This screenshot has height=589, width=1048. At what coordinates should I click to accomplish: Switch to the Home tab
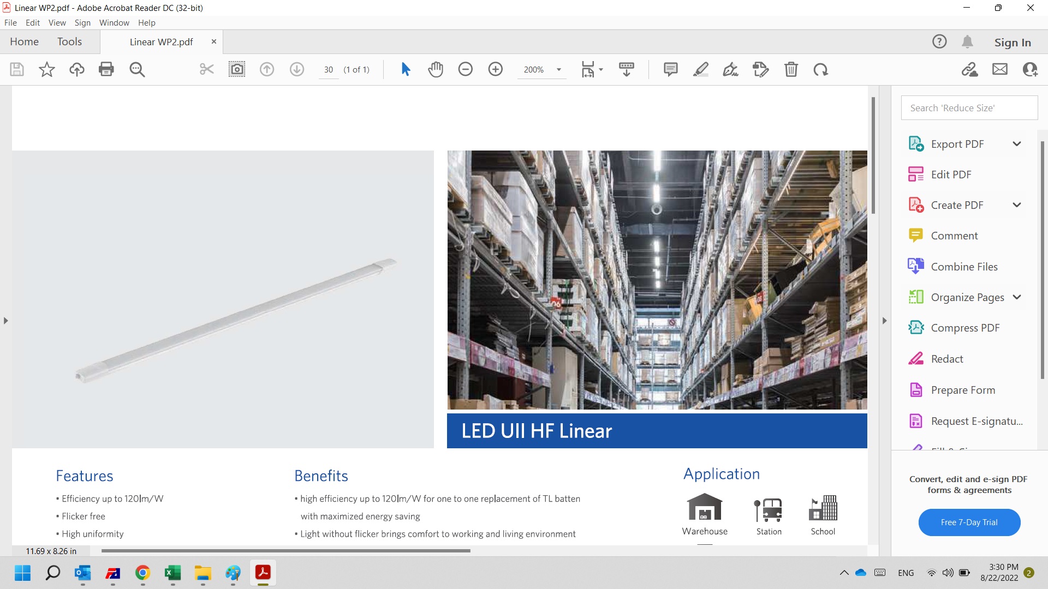pos(24,41)
